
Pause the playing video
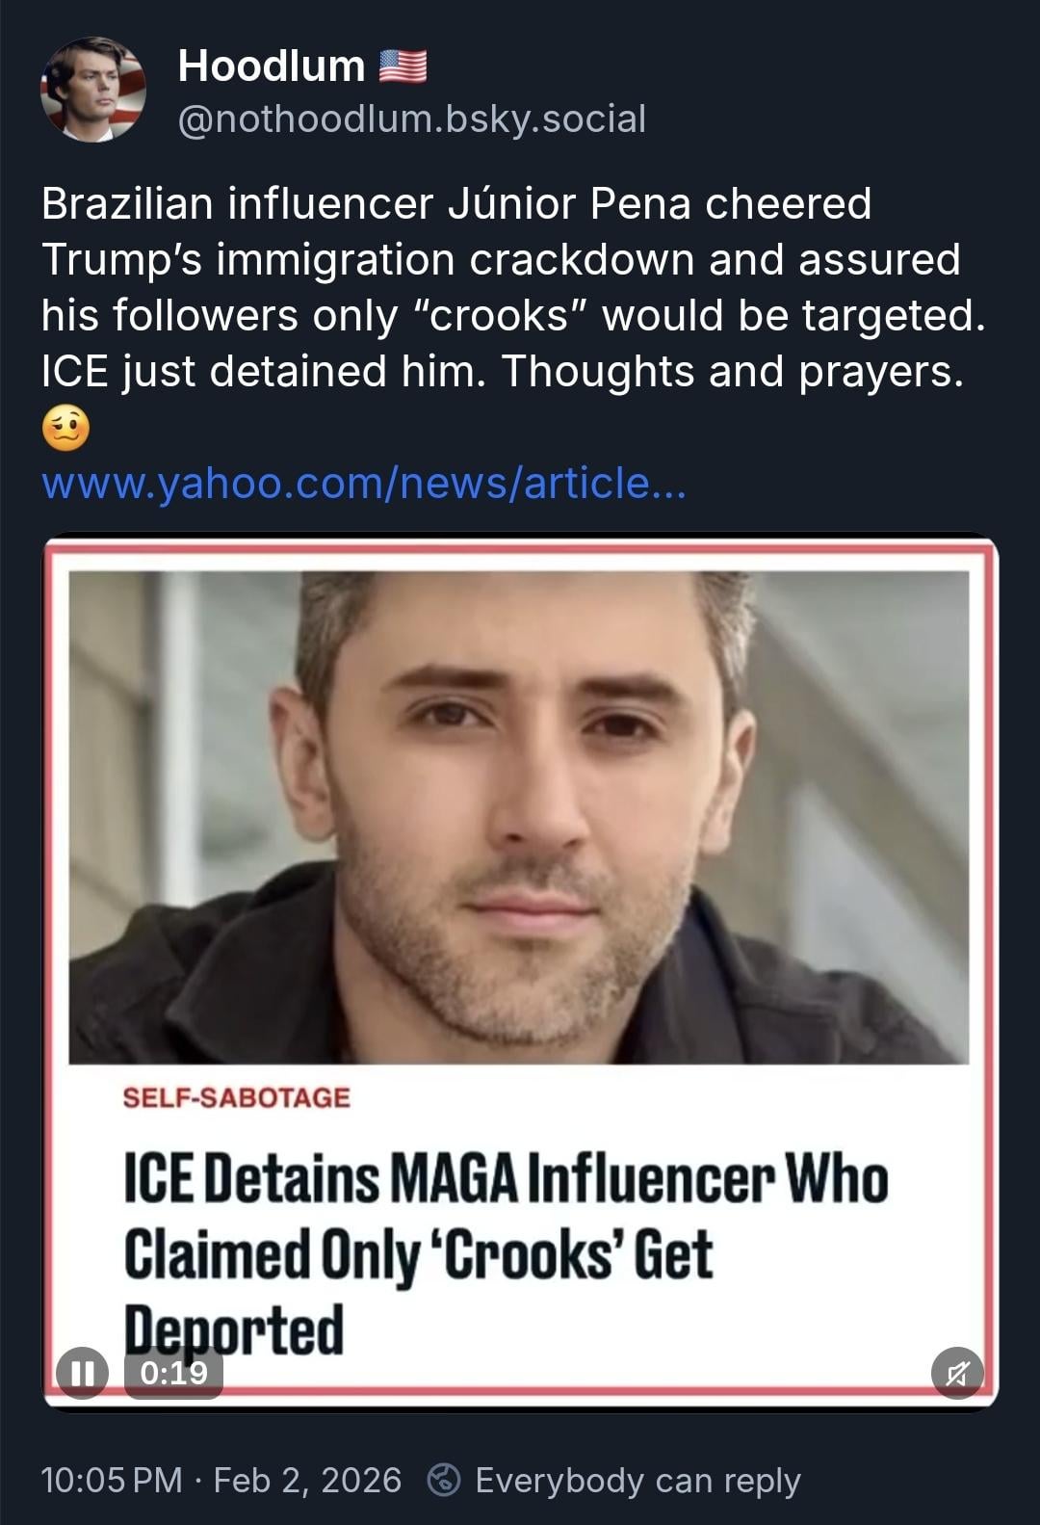[82, 1372]
